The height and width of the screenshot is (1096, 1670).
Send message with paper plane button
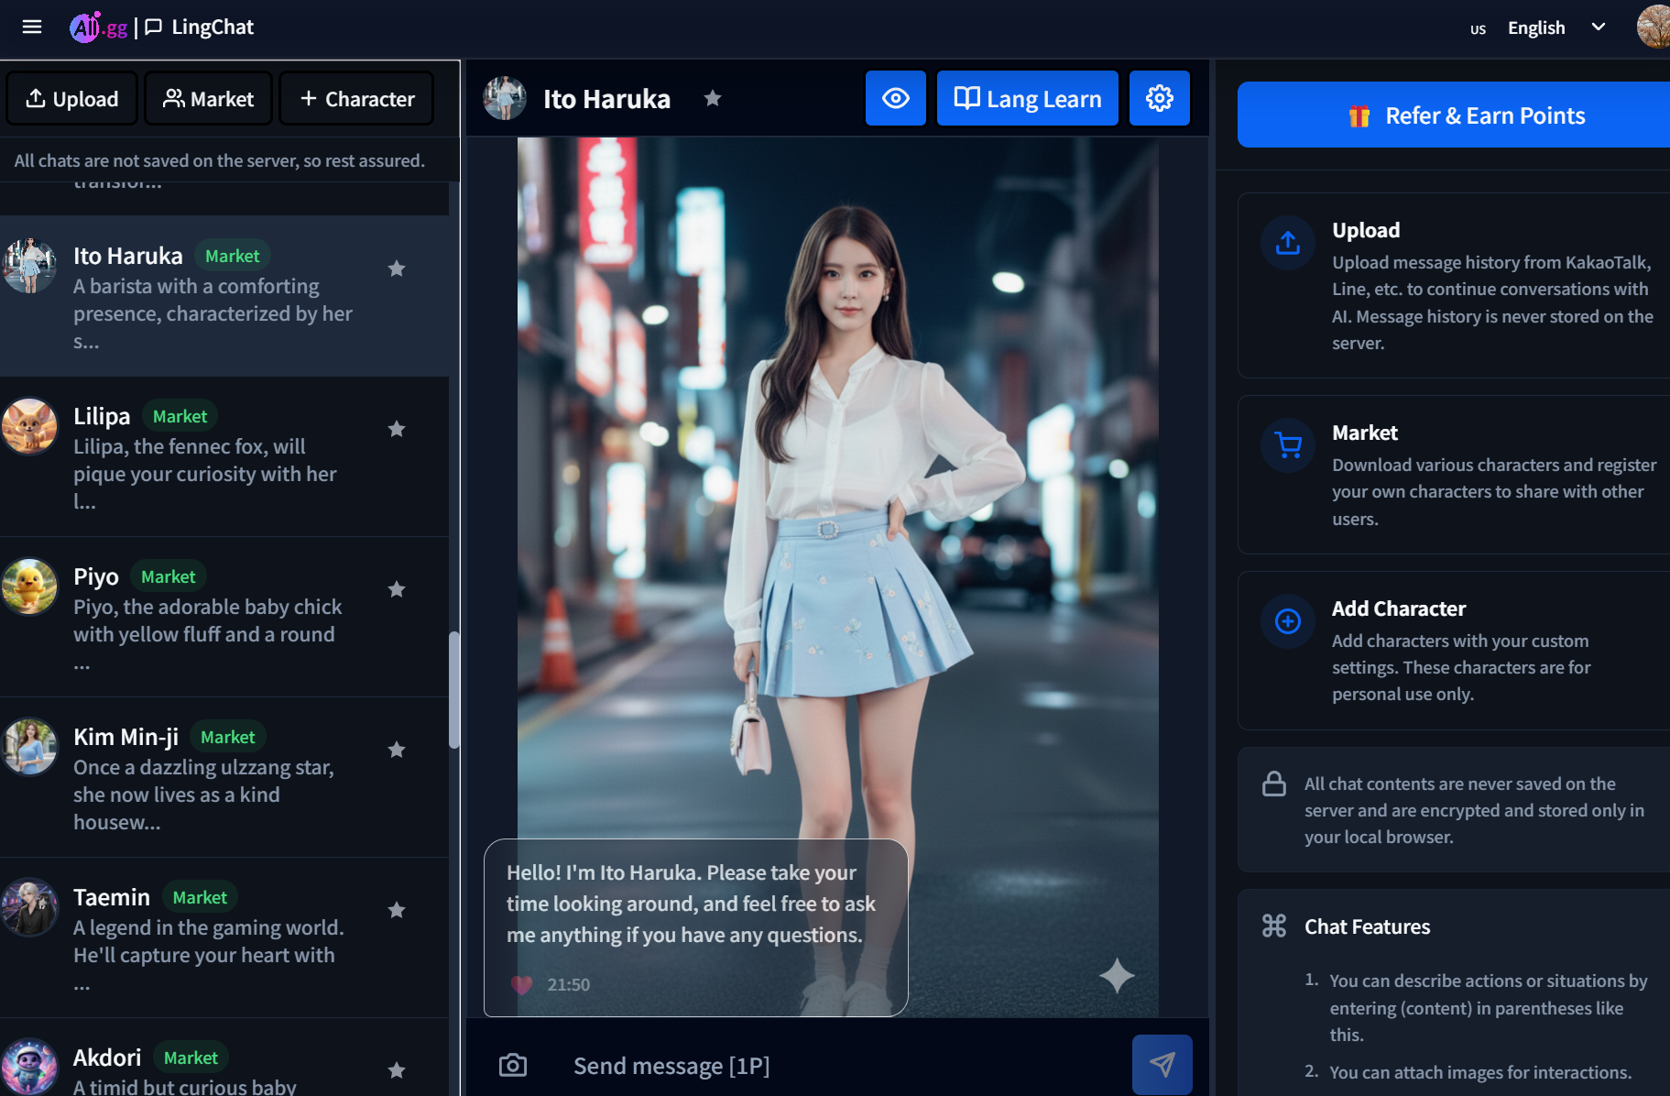point(1162,1065)
